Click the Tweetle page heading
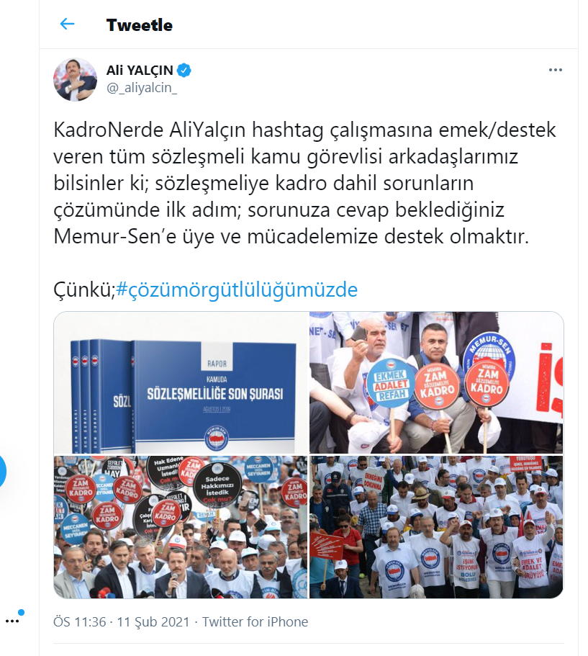This screenshot has width=588, height=656. (140, 25)
